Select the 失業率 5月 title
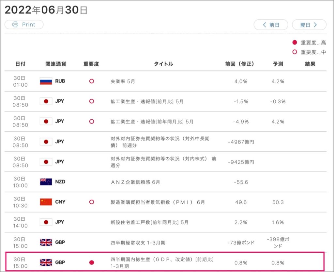Viewport: 334px width, 272px height. [123, 81]
